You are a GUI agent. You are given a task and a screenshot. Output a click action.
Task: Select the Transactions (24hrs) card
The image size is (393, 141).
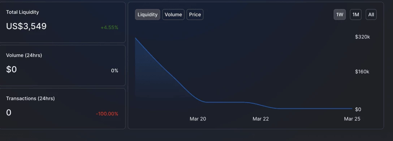pos(62,109)
